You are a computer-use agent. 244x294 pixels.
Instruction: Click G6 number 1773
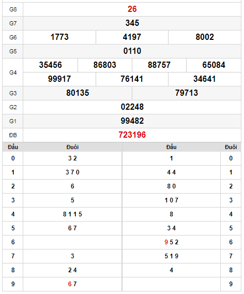click(x=59, y=37)
